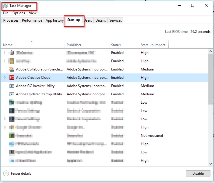Maximize the Task Manager window
This screenshot has height=183, width=214.
coord(193,5)
